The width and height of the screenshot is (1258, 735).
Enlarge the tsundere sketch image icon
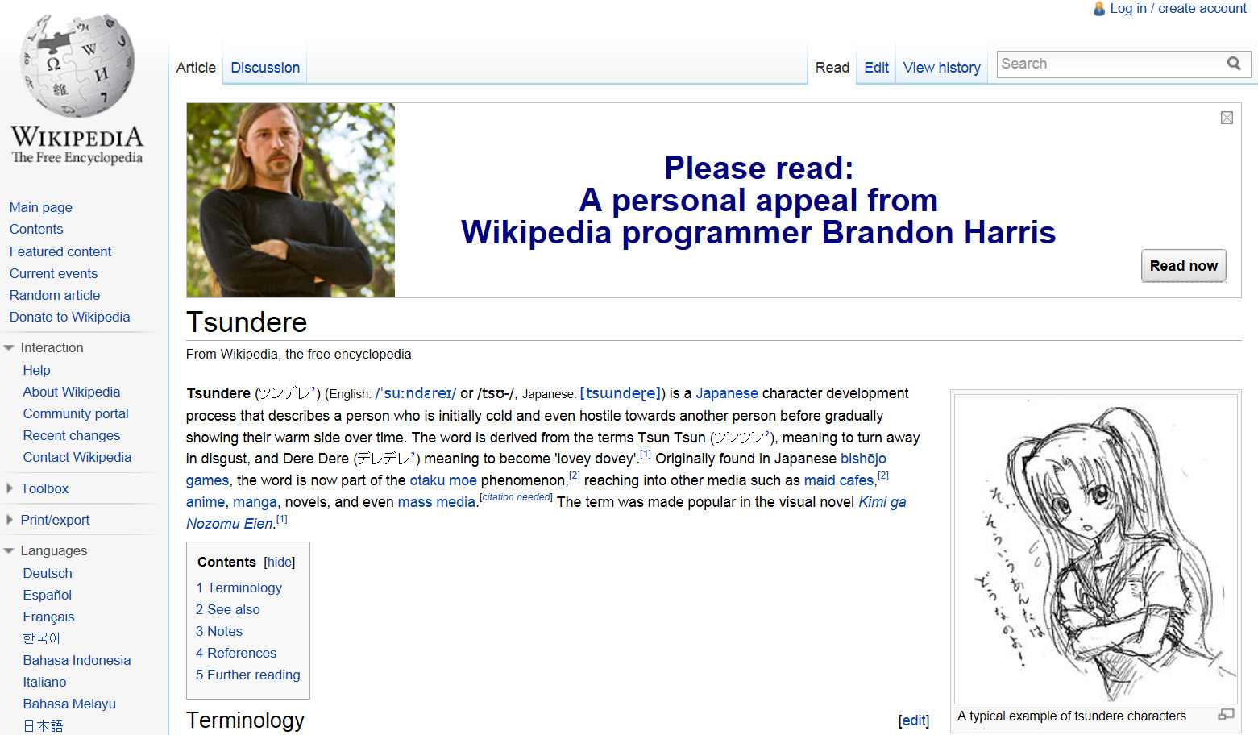(1226, 715)
